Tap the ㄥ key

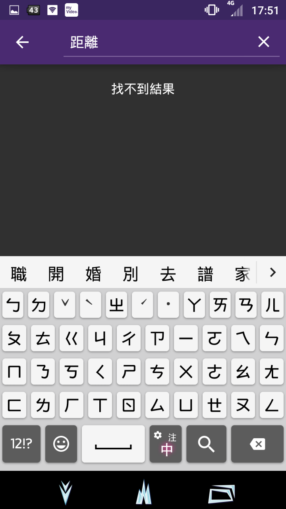[272, 405]
